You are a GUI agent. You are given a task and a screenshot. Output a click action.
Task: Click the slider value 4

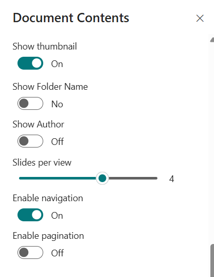pyautogui.click(x=171, y=179)
